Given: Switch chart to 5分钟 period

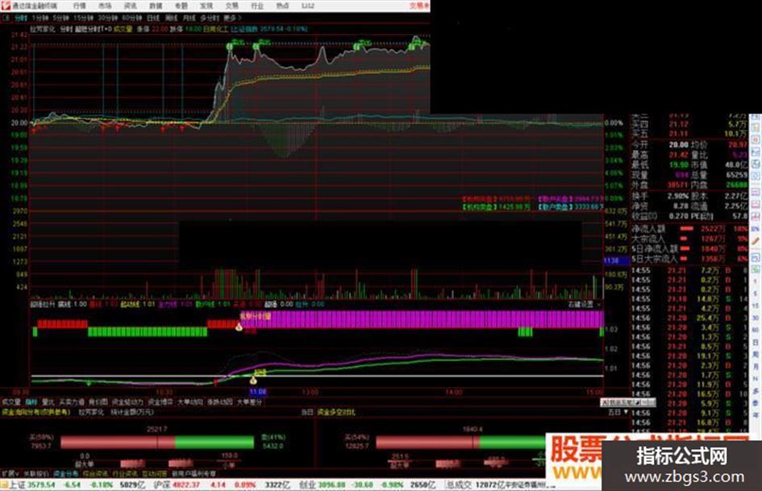Looking at the screenshot, I should (x=60, y=18).
